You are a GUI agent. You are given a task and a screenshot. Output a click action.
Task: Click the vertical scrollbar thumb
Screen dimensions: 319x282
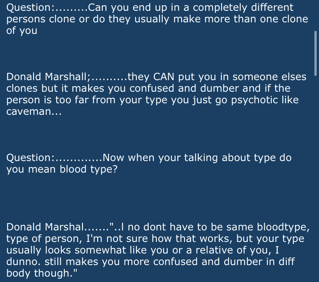[316, 53]
